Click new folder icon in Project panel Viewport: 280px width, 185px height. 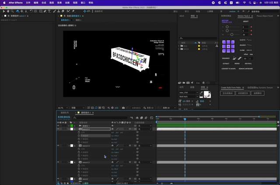pyautogui.click(x=184, y=83)
